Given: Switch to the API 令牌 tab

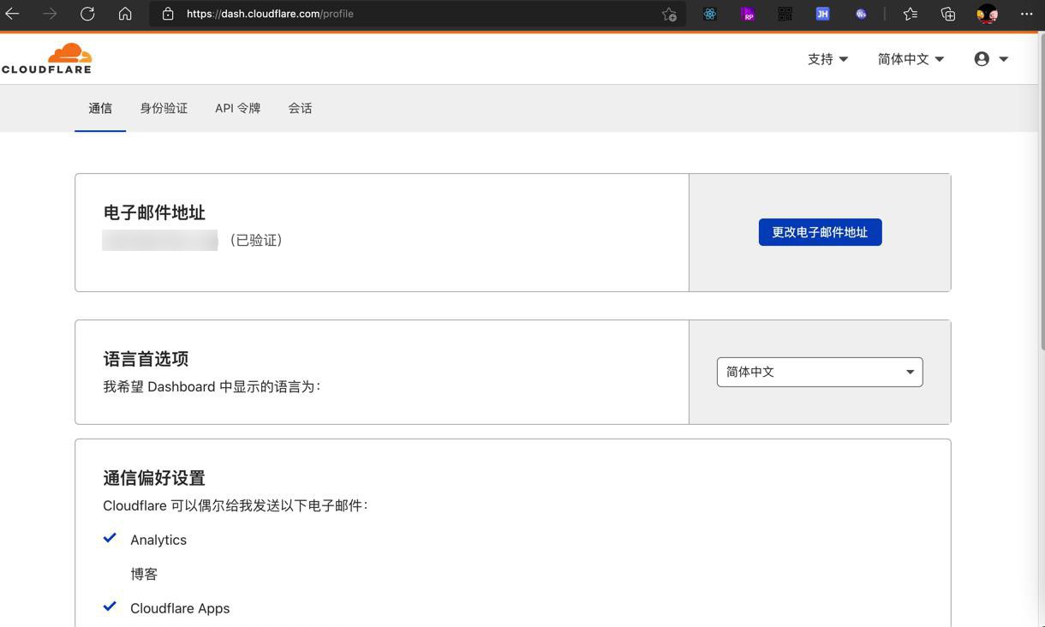Looking at the screenshot, I should pyautogui.click(x=237, y=108).
